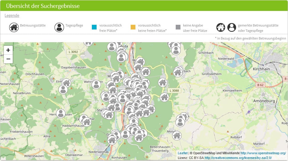Screen dimensions: 288x161
Task: Collapse the Legende section
Action: point(12,16)
